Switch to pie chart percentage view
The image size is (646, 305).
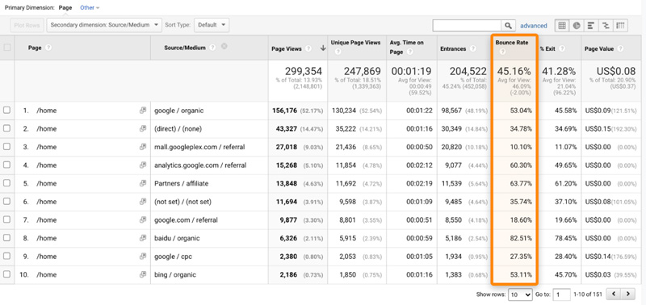click(577, 26)
